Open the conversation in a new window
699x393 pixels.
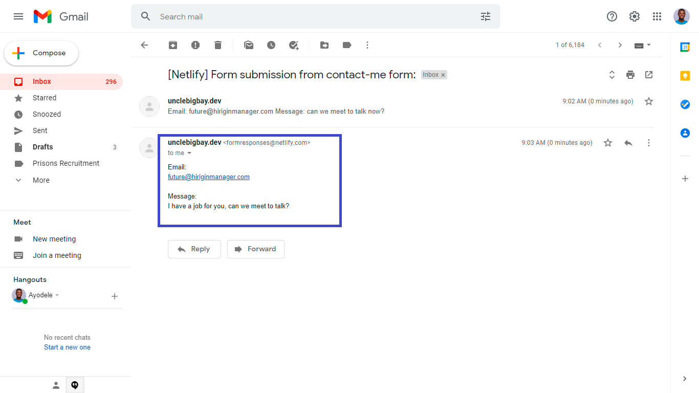[x=649, y=75]
